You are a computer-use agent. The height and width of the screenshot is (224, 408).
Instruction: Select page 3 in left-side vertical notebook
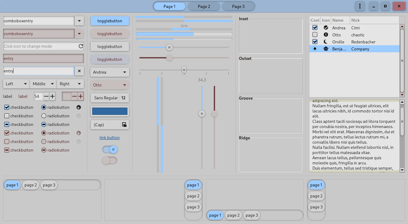316,207
